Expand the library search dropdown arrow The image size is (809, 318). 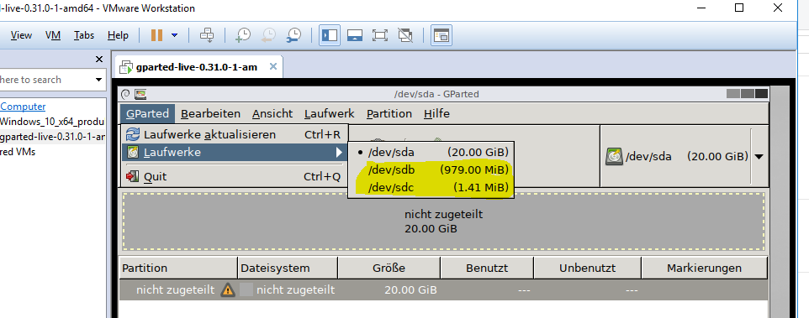(x=98, y=80)
